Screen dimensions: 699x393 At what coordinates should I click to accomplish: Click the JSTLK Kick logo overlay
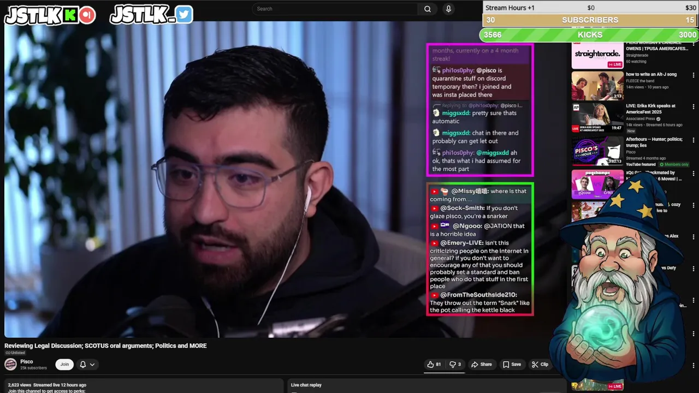point(50,15)
